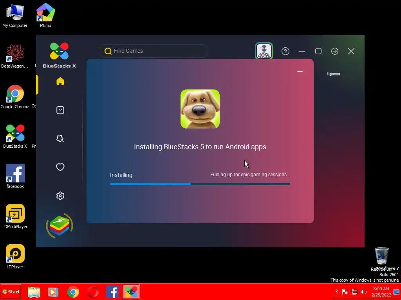Screen dimensions: 401x300
Task: Open Chrome from taskbar
Action: click(73, 292)
